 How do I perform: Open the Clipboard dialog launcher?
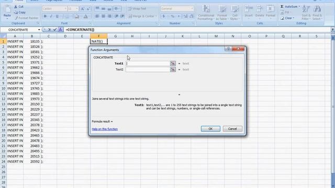coord(38,23)
